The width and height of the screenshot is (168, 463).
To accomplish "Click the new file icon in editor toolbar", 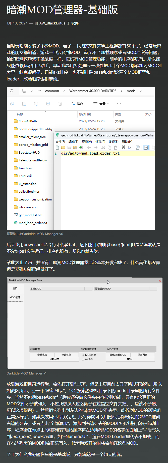I will coord(57,148).
